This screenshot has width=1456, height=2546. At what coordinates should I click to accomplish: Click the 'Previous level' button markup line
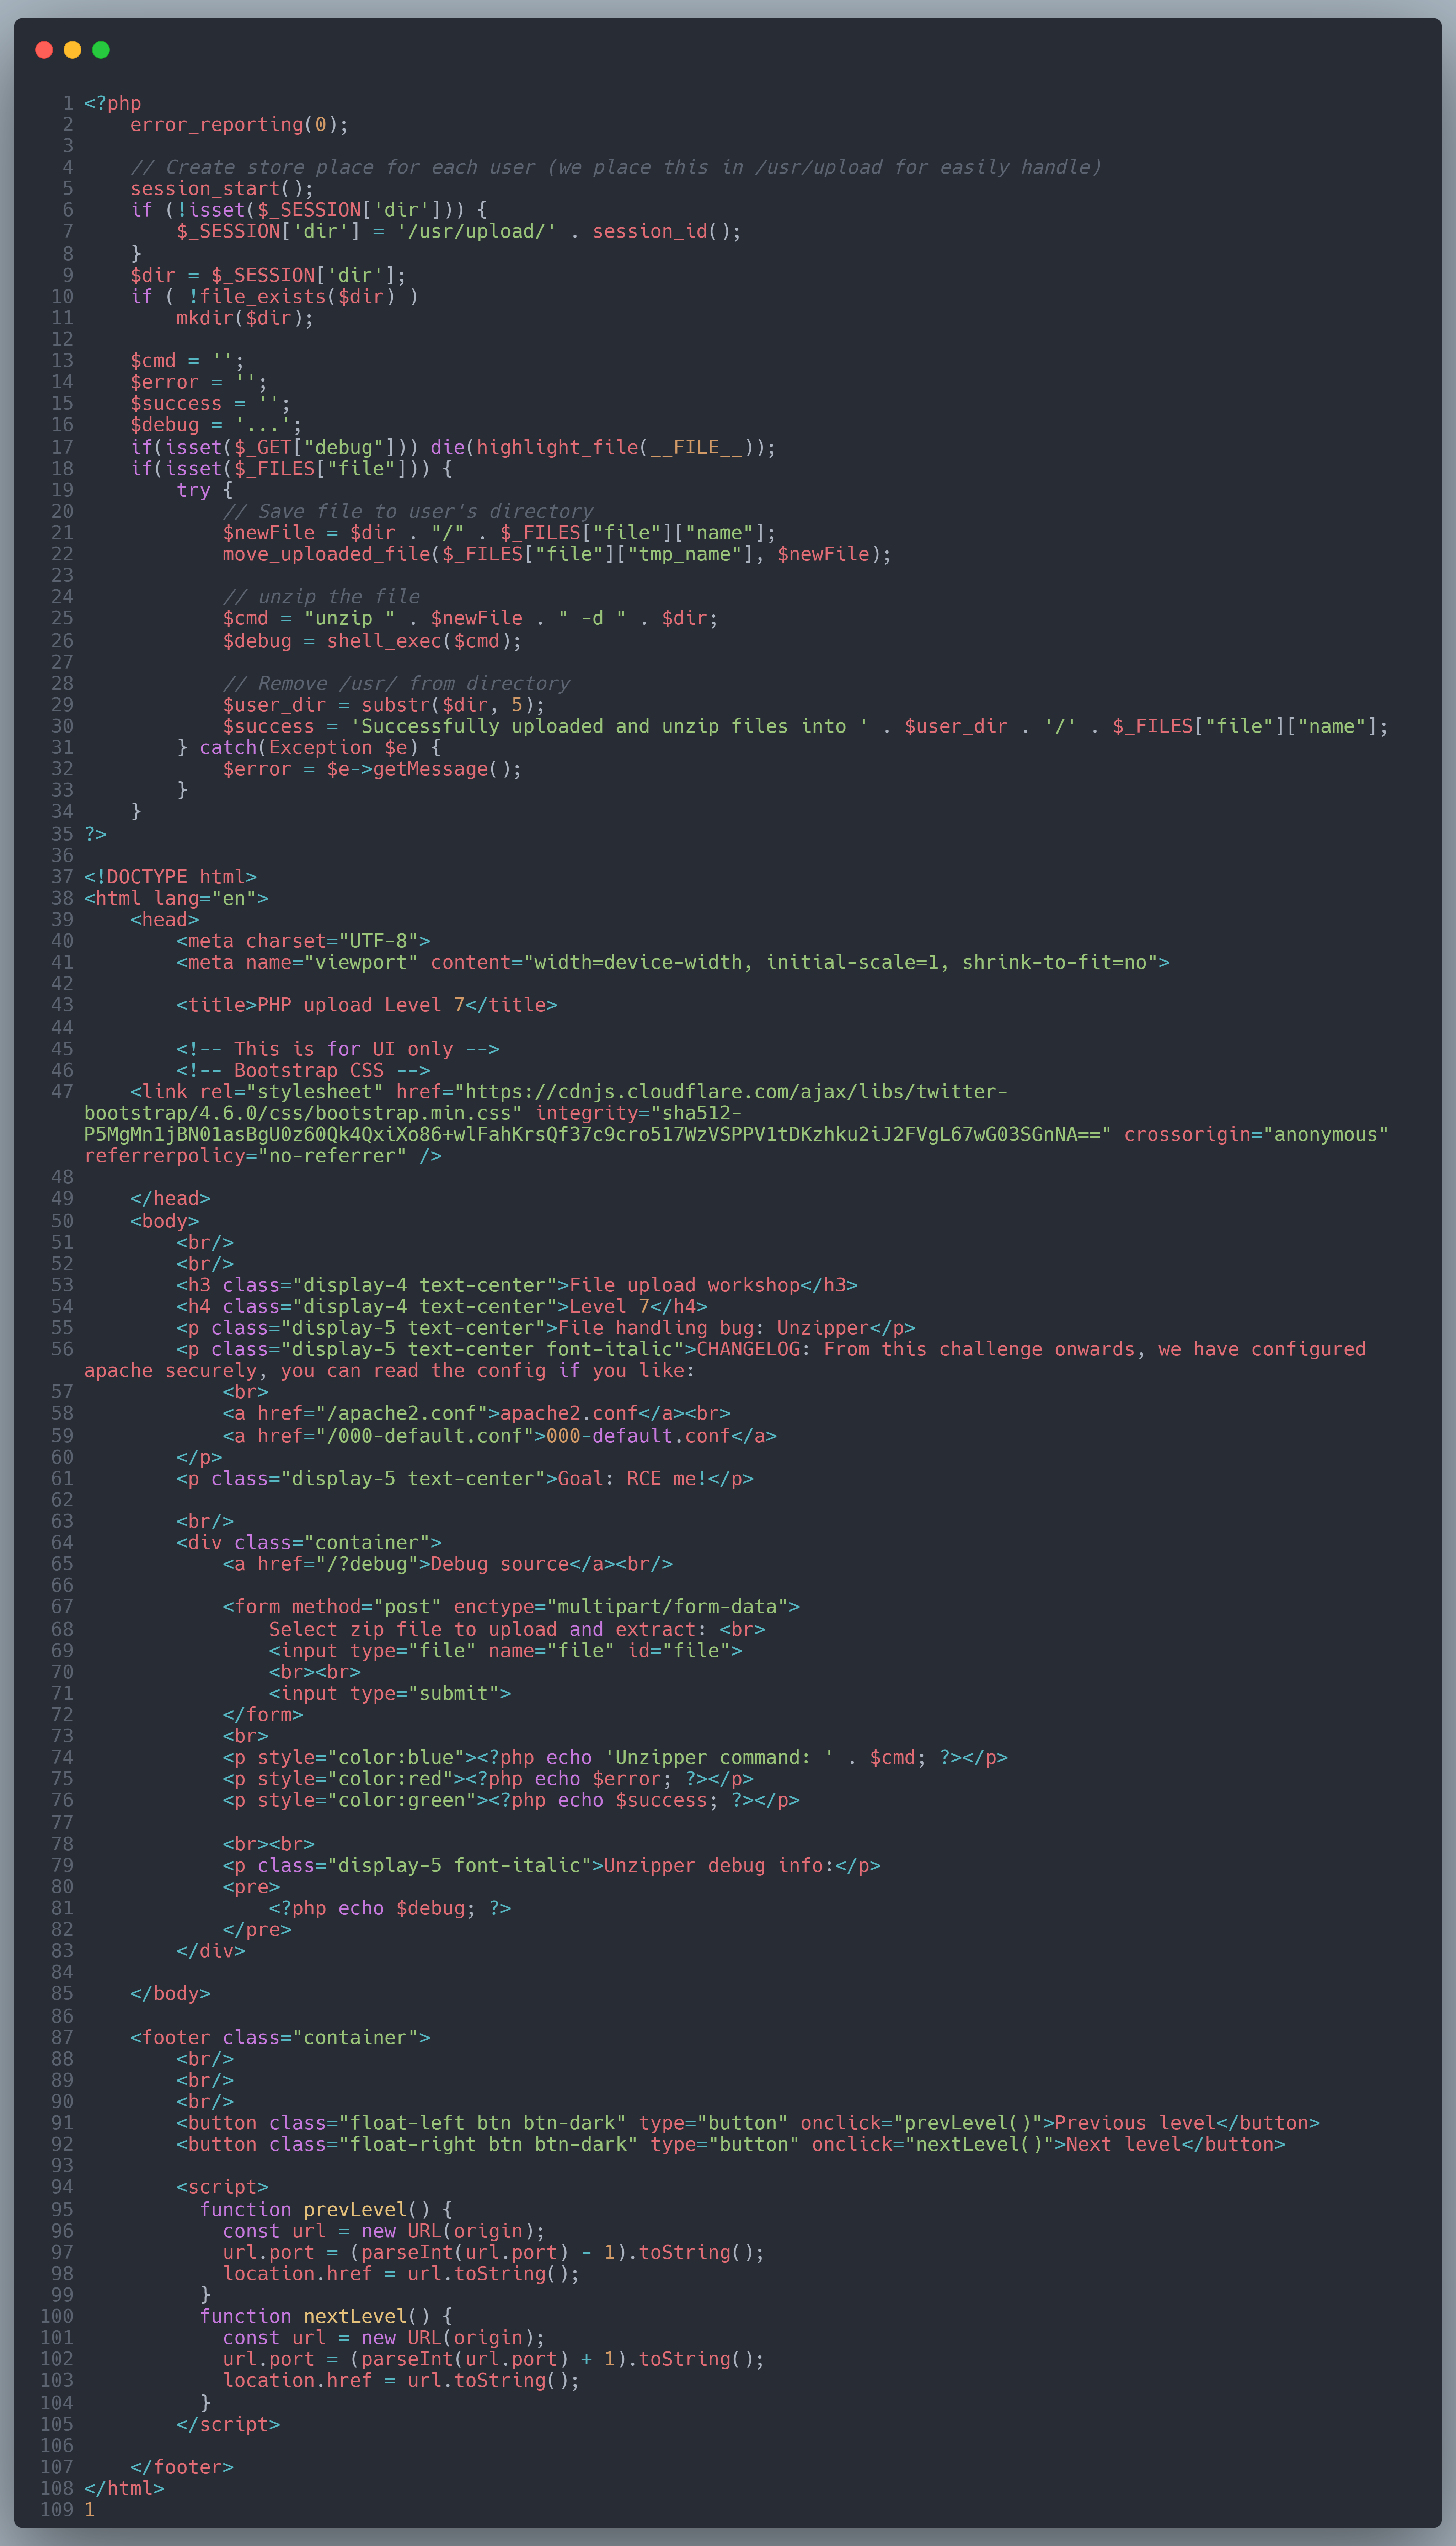coord(748,2122)
